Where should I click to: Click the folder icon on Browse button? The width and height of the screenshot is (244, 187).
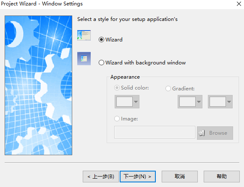coord(202,133)
